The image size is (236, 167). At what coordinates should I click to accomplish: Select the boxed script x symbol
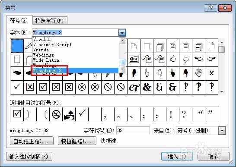point(30,87)
